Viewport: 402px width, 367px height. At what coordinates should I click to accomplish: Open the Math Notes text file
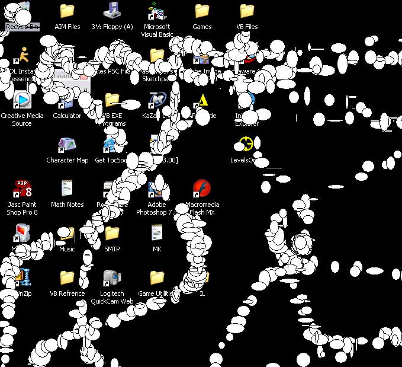(x=67, y=189)
